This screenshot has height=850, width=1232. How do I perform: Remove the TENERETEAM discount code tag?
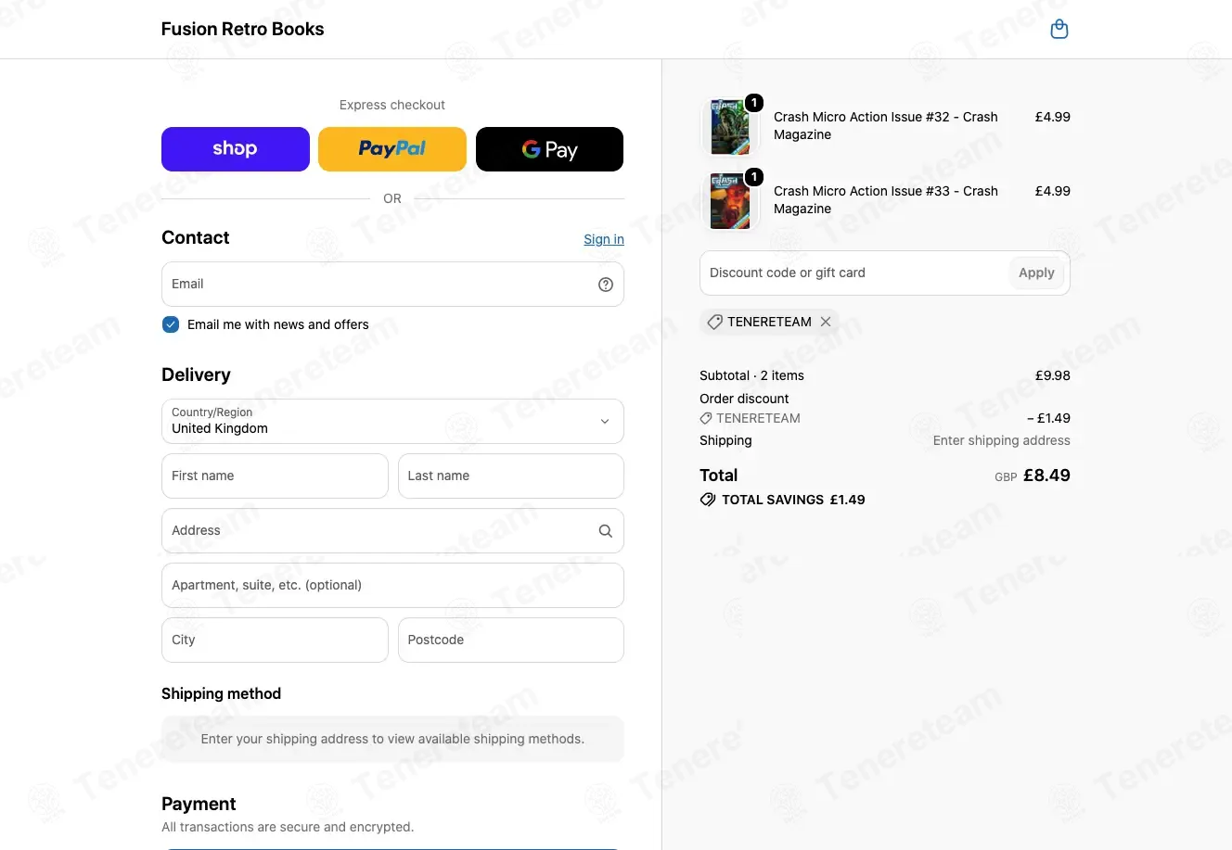point(826,322)
